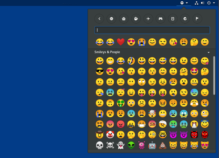Choose the pile of poo emoji
Screen dimensions: 219x158
pyautogui.click(x=163, y=145)
